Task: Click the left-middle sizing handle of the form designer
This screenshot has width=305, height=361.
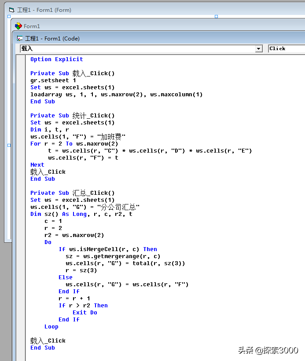Action: [x=9, y=145]
